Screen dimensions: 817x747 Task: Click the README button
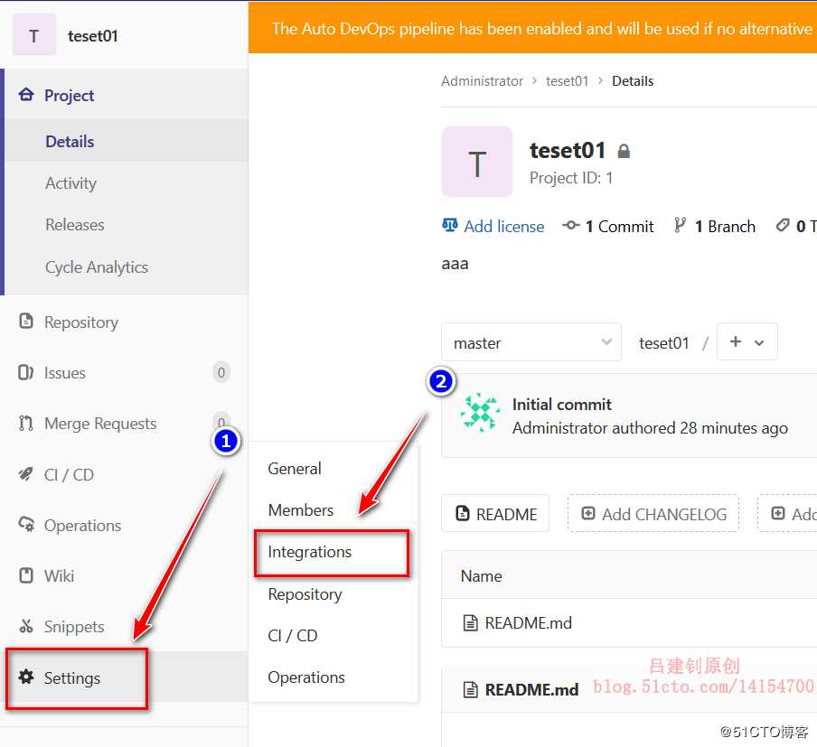point(495,514)
